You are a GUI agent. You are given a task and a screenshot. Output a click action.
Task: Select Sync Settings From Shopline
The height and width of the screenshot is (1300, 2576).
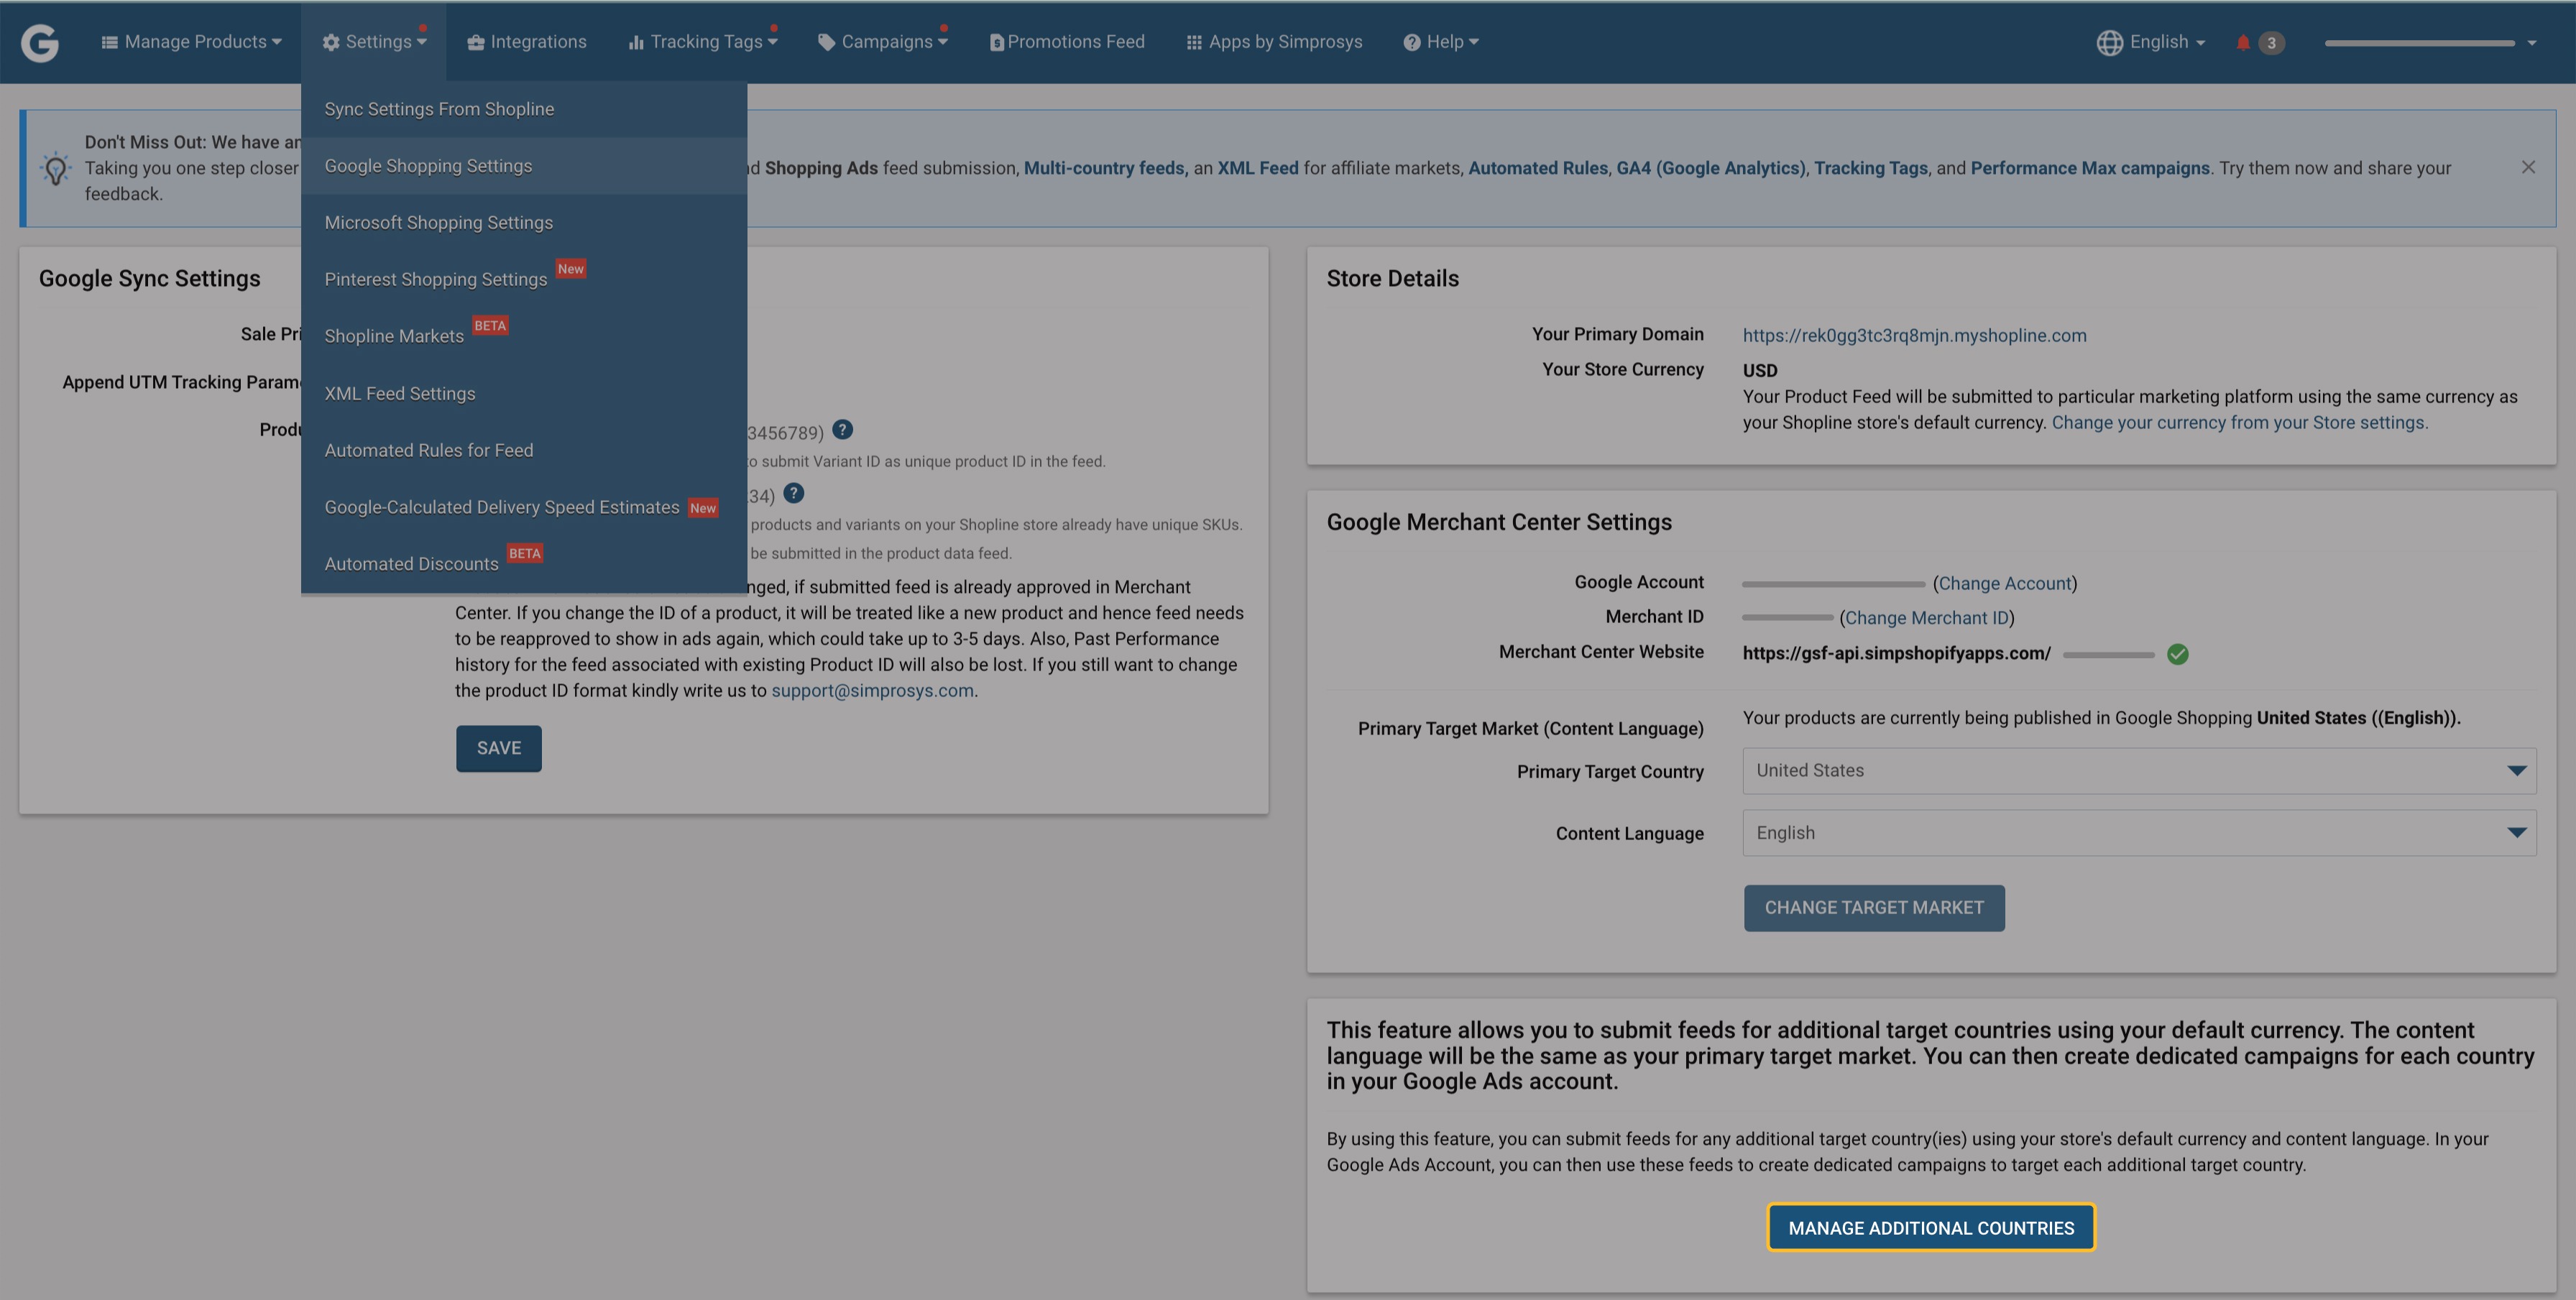tap(524, 109)
